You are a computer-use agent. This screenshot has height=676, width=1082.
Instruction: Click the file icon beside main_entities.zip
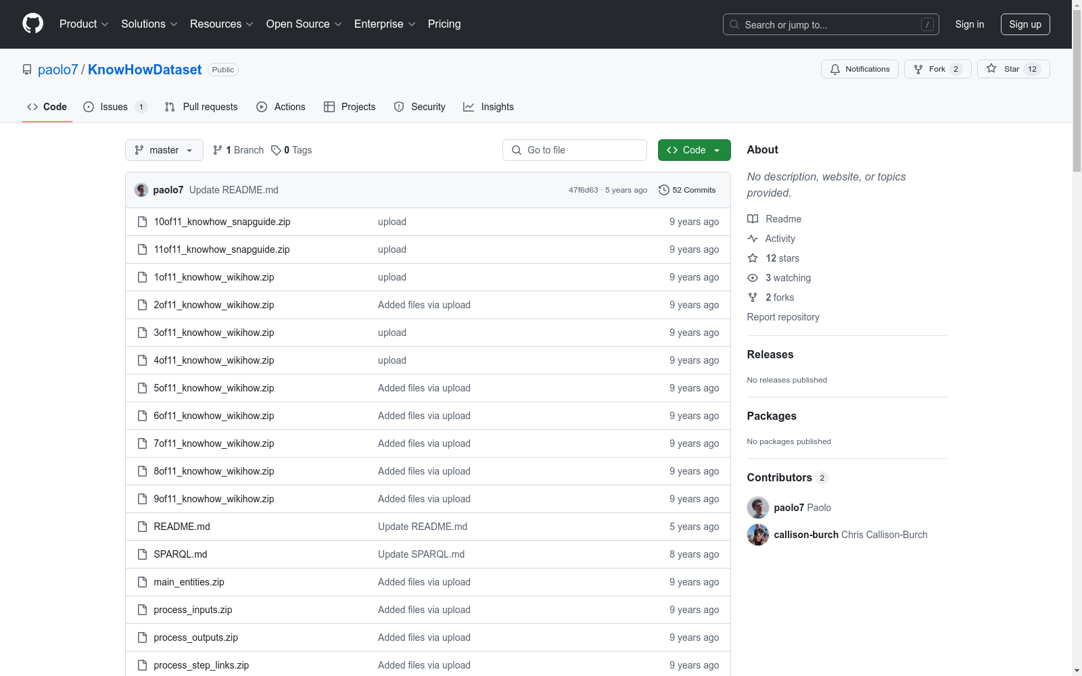142,582
